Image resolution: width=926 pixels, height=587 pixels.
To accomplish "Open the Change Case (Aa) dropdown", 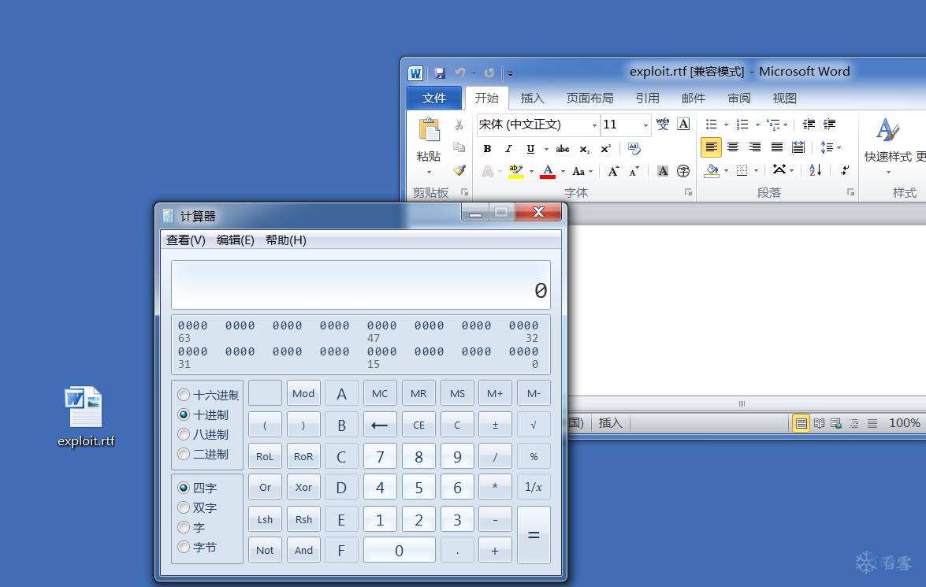I will click(582, 171).
